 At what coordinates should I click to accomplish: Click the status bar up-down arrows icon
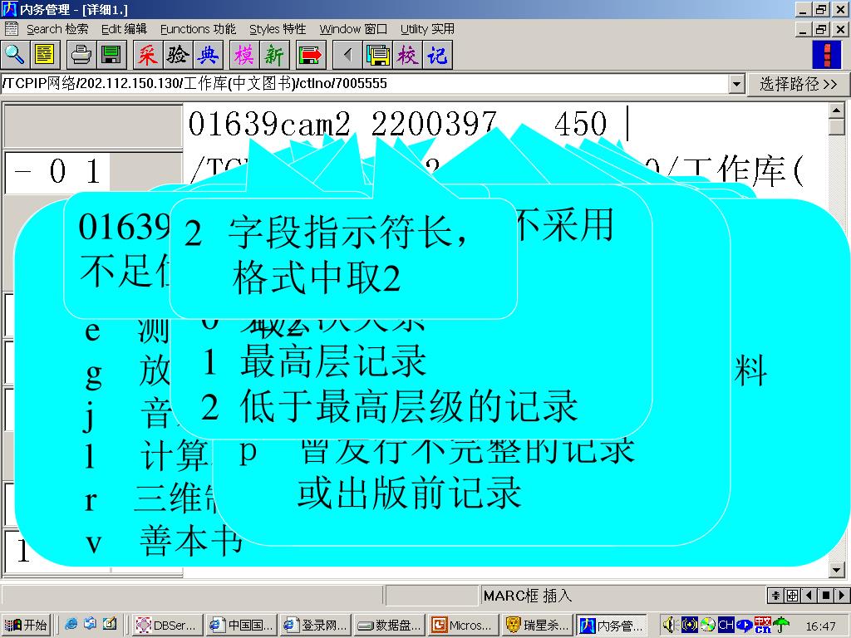pyautogui.click(x=775, y=595)
